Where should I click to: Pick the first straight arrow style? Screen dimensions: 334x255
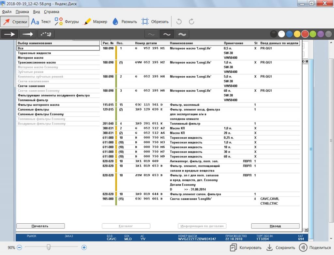[x=10, y=34]
